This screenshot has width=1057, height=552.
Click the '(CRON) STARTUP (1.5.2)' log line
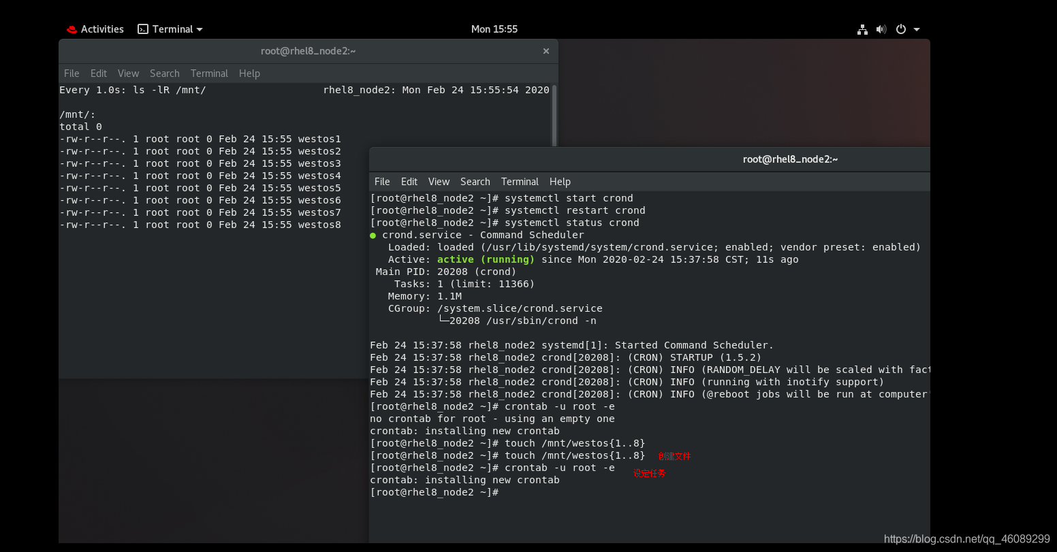tap(565, 357)
